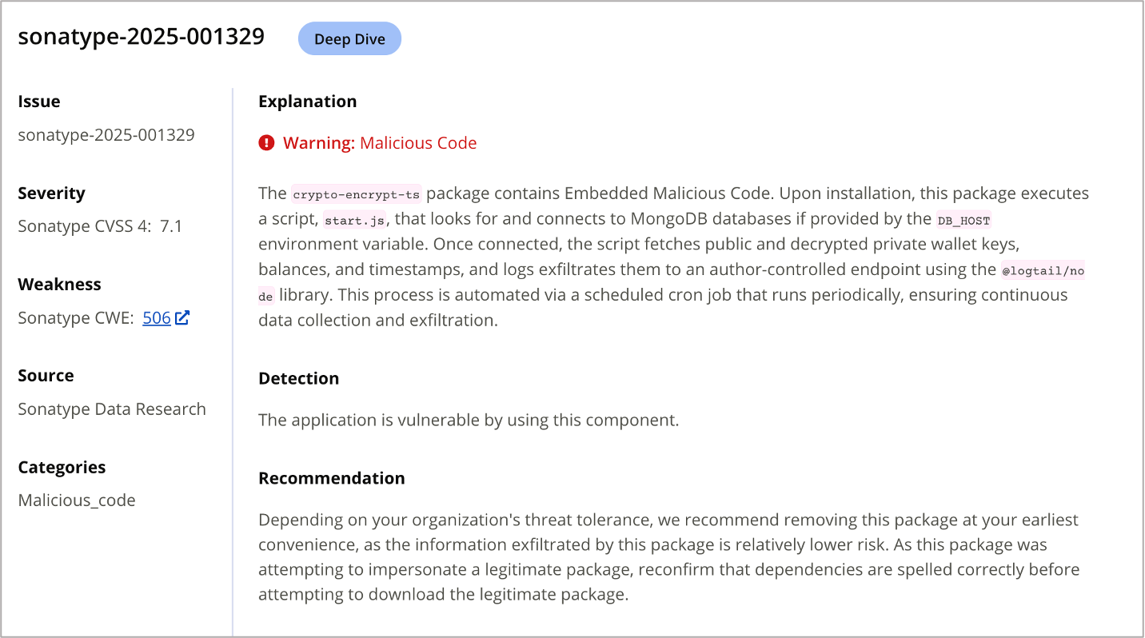Click the Sonatype CVSS 4: 7.1 score
The image size is (1145, 638).
[x=100, y=226]
